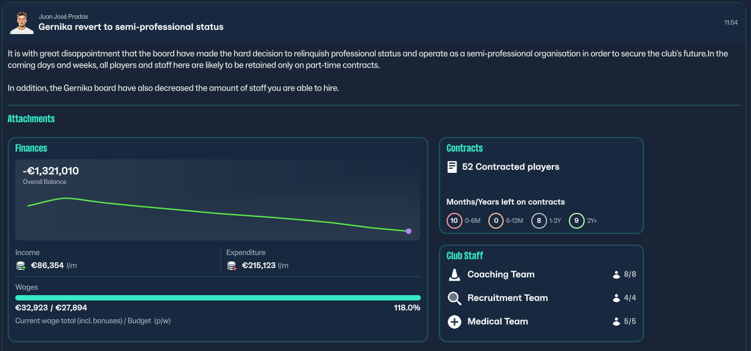Click the income coins icon
Image resolution: width=751 pixels, height=351 pixels.
coord(21,266)
